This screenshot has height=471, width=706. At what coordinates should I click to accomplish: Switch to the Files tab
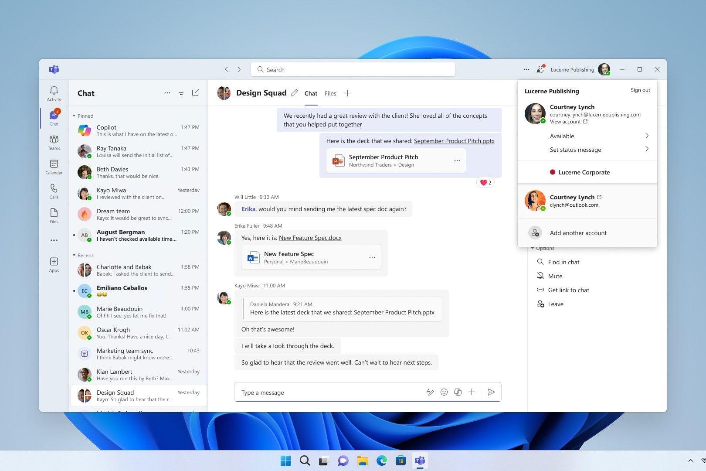pyautogui.click(x=330, y=93)
